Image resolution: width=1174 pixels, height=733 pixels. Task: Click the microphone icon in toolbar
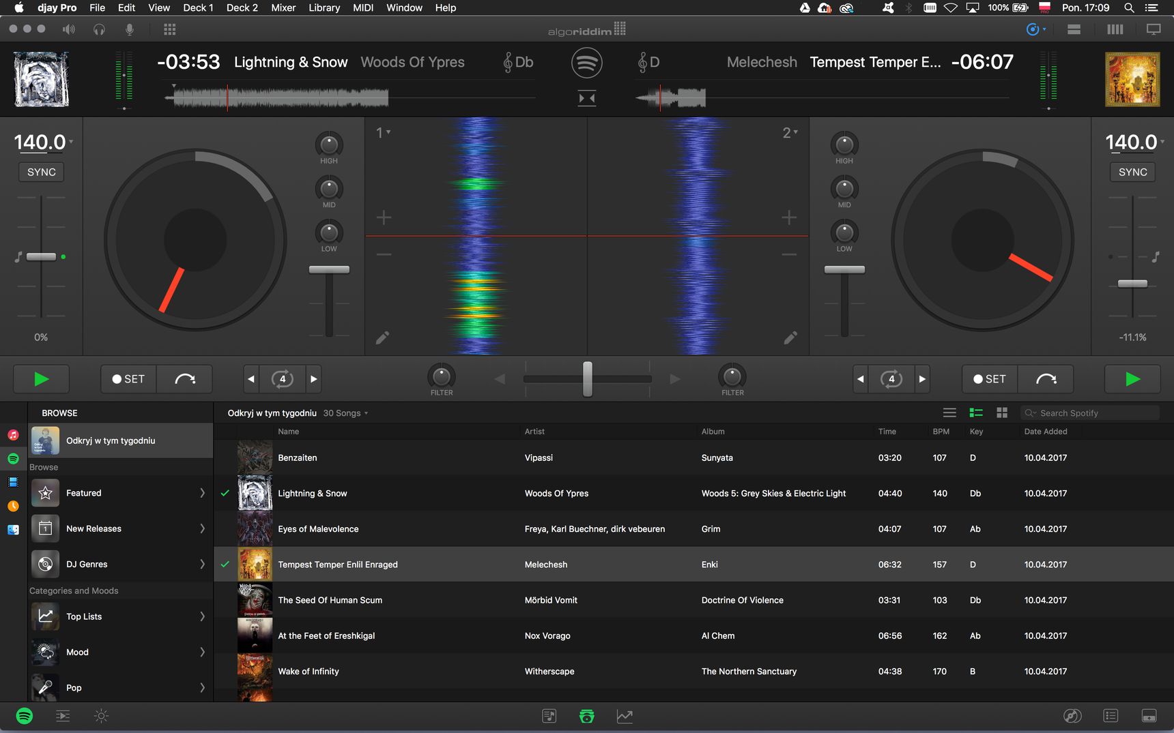tap(130, 29)
